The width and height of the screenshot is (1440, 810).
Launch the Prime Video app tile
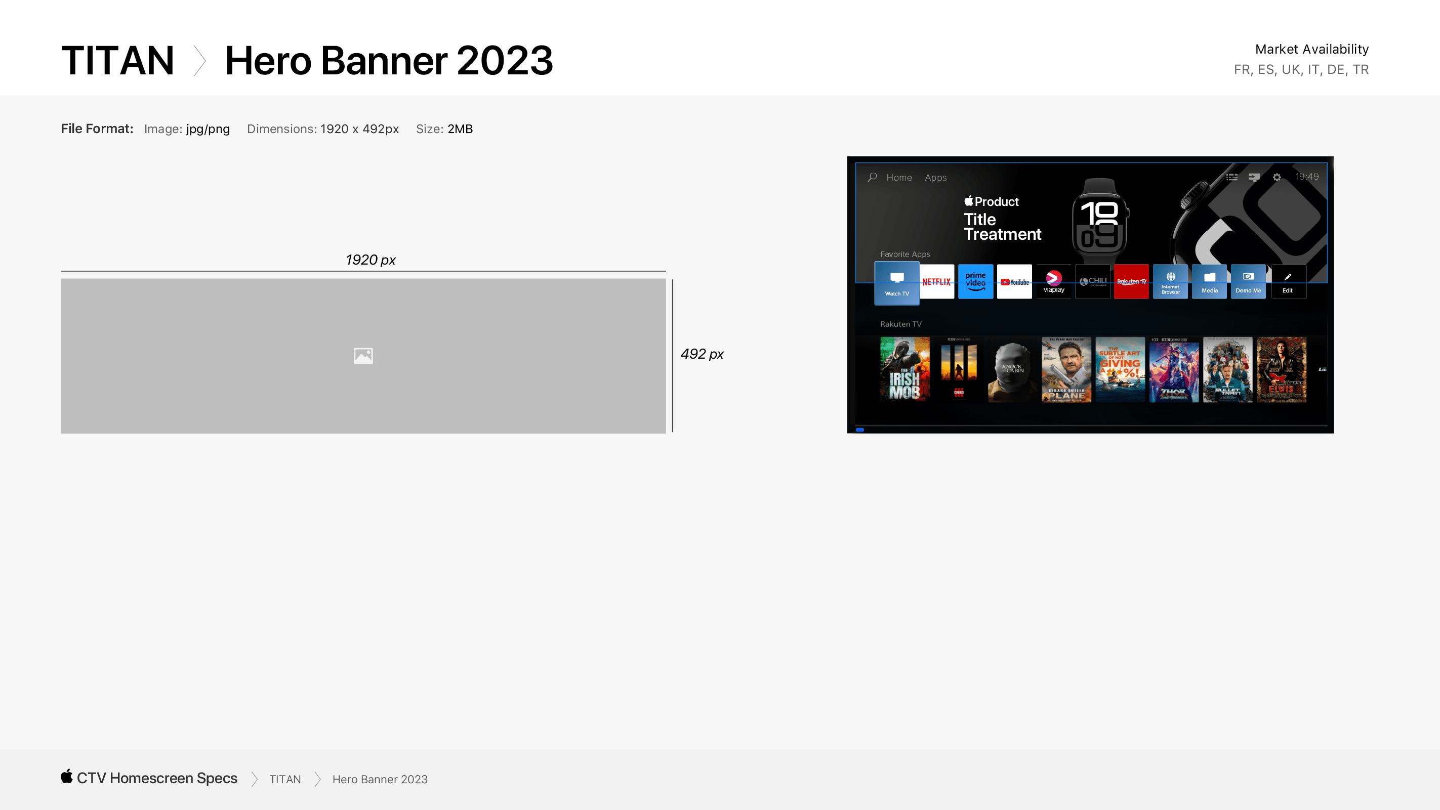[975, 281]
